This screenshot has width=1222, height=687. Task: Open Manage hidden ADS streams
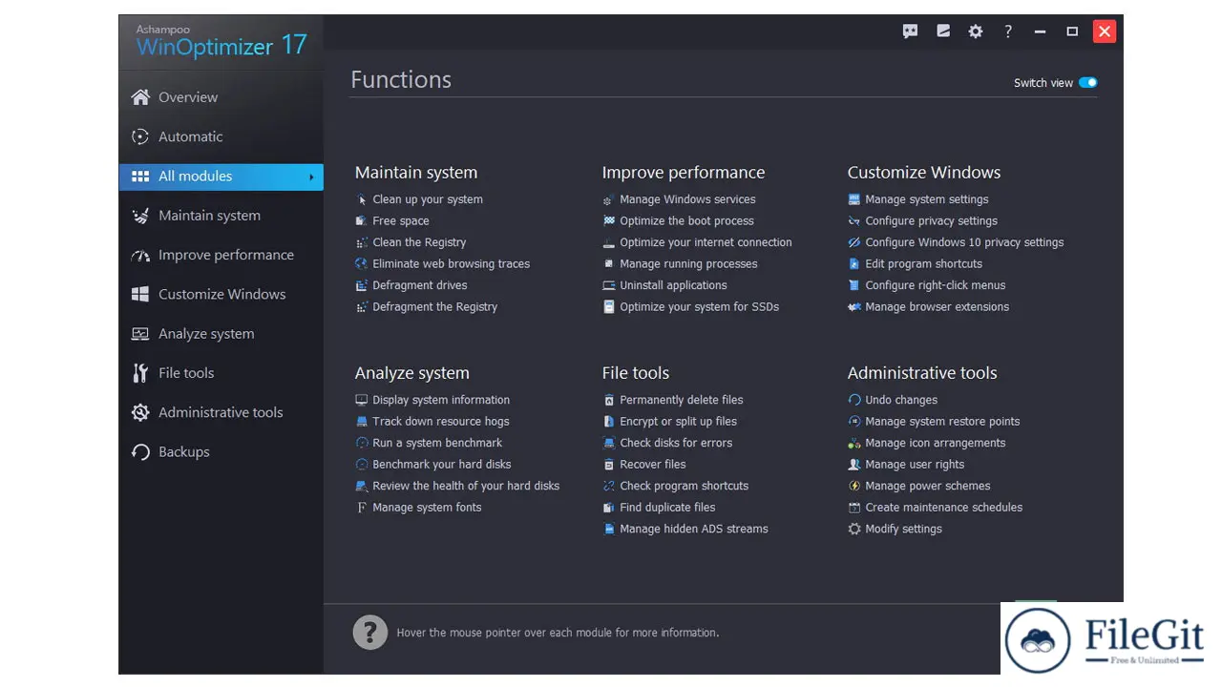pos(694,529)
